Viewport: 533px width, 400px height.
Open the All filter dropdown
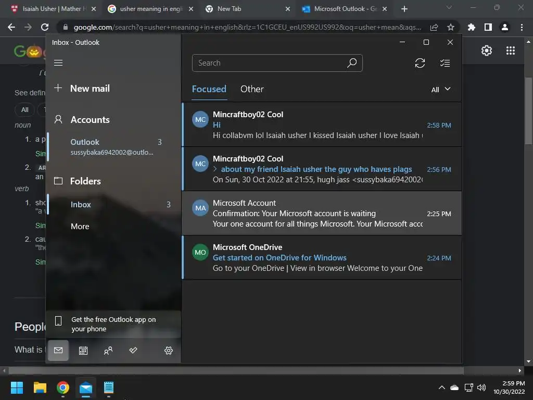[441, 90]
